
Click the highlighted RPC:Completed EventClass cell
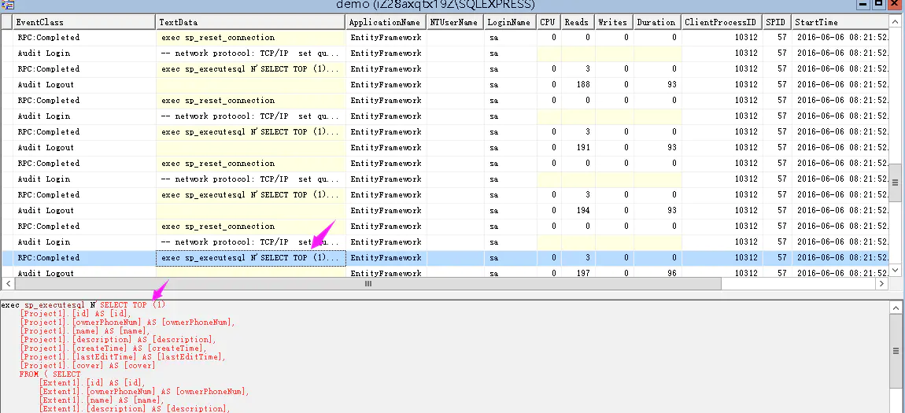[x=84, y=258]
